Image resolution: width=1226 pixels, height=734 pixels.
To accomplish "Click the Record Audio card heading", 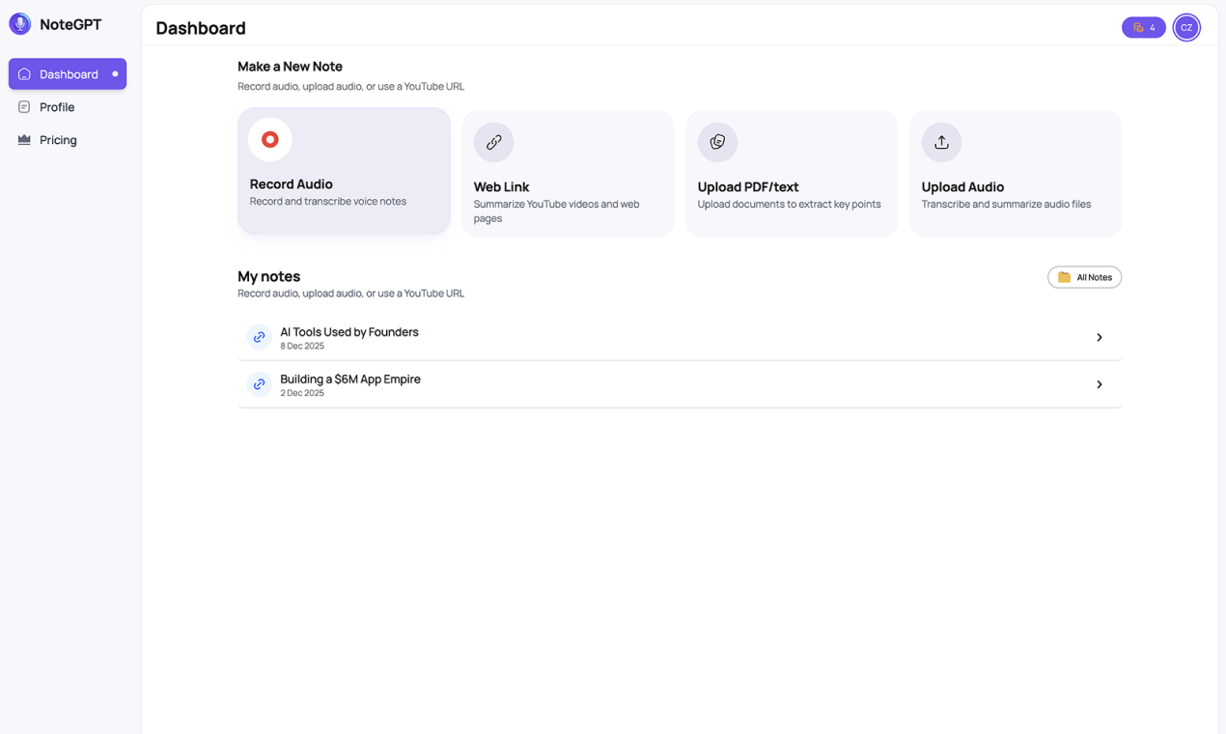I will 292,184.
